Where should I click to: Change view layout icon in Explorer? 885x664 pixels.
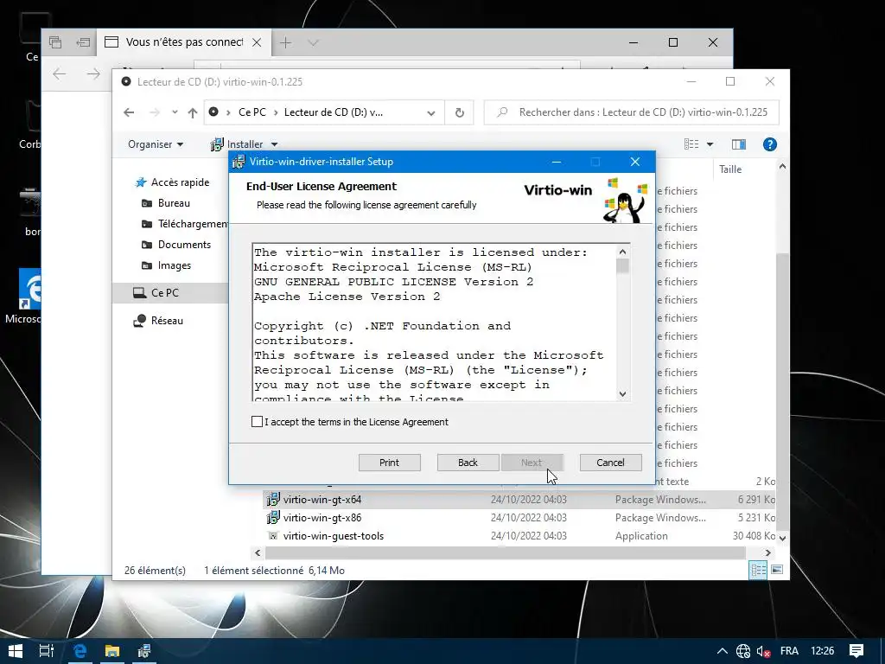pos(691,144)
